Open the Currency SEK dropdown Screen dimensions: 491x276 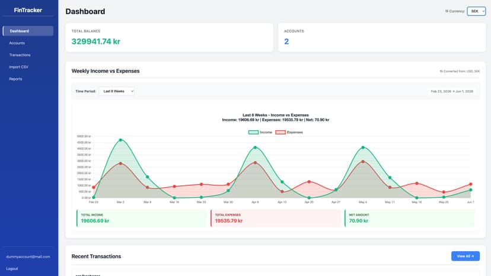[x=476, y=11]
